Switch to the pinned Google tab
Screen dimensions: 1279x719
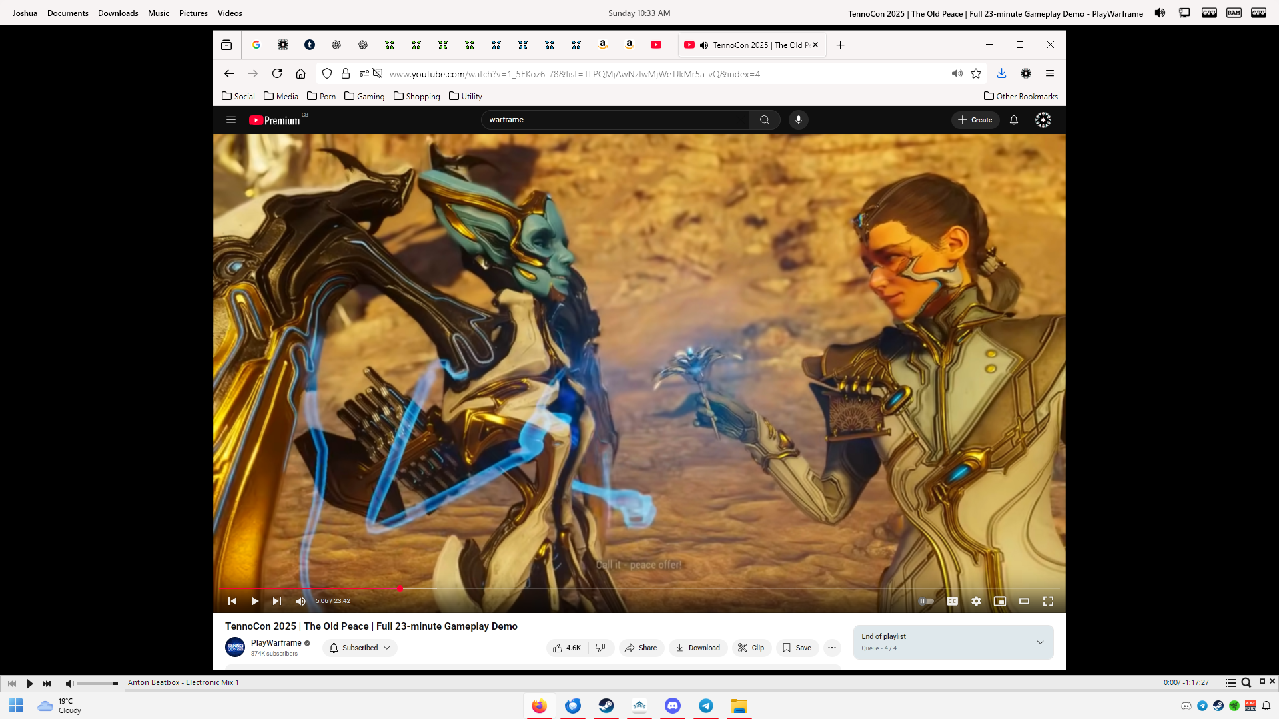coord(256,45)
